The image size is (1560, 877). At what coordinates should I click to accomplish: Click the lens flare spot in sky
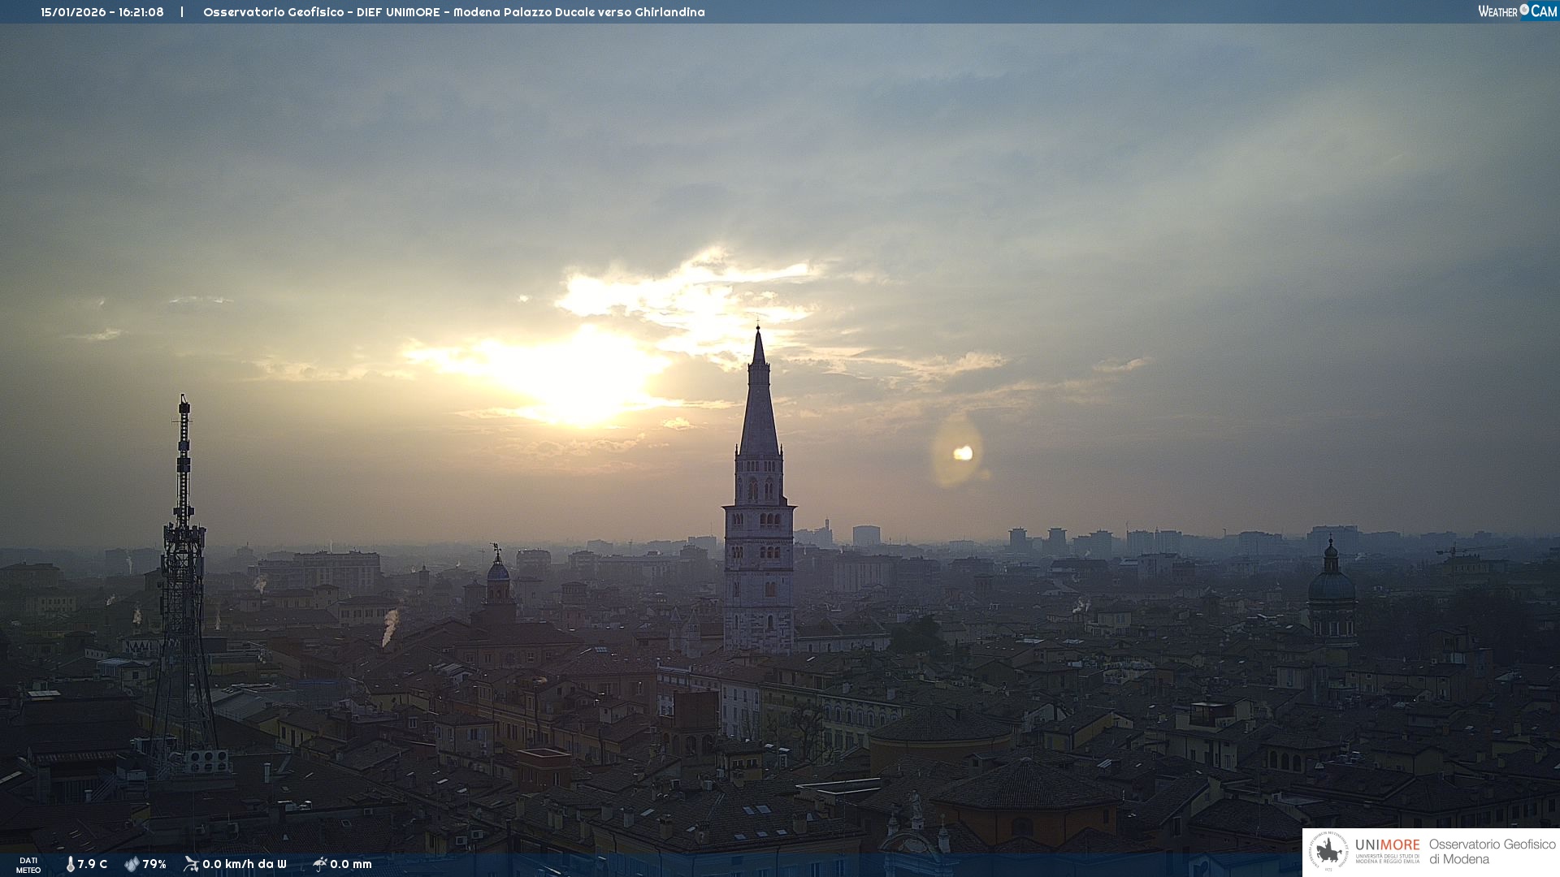[x=963, y=453]
